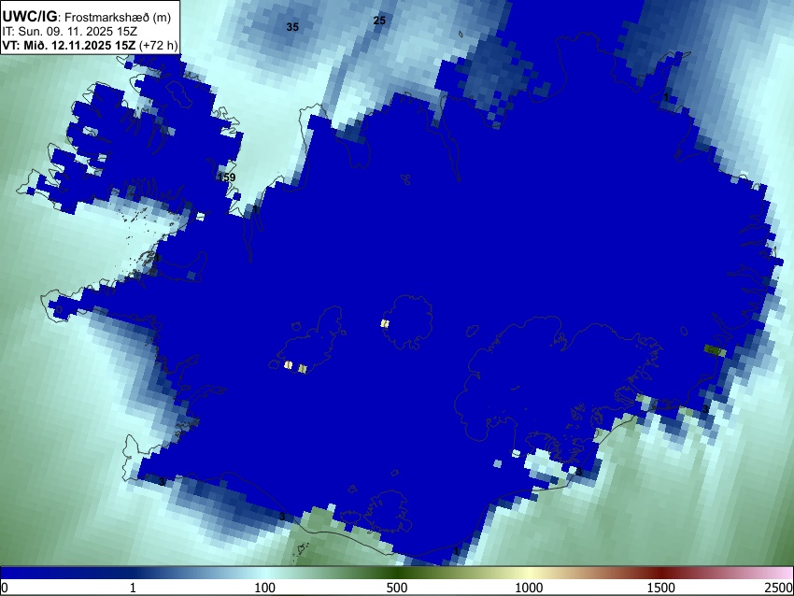Click the map value label '25'
This screenshot has width=794, height=596.
tap(379, 21)
